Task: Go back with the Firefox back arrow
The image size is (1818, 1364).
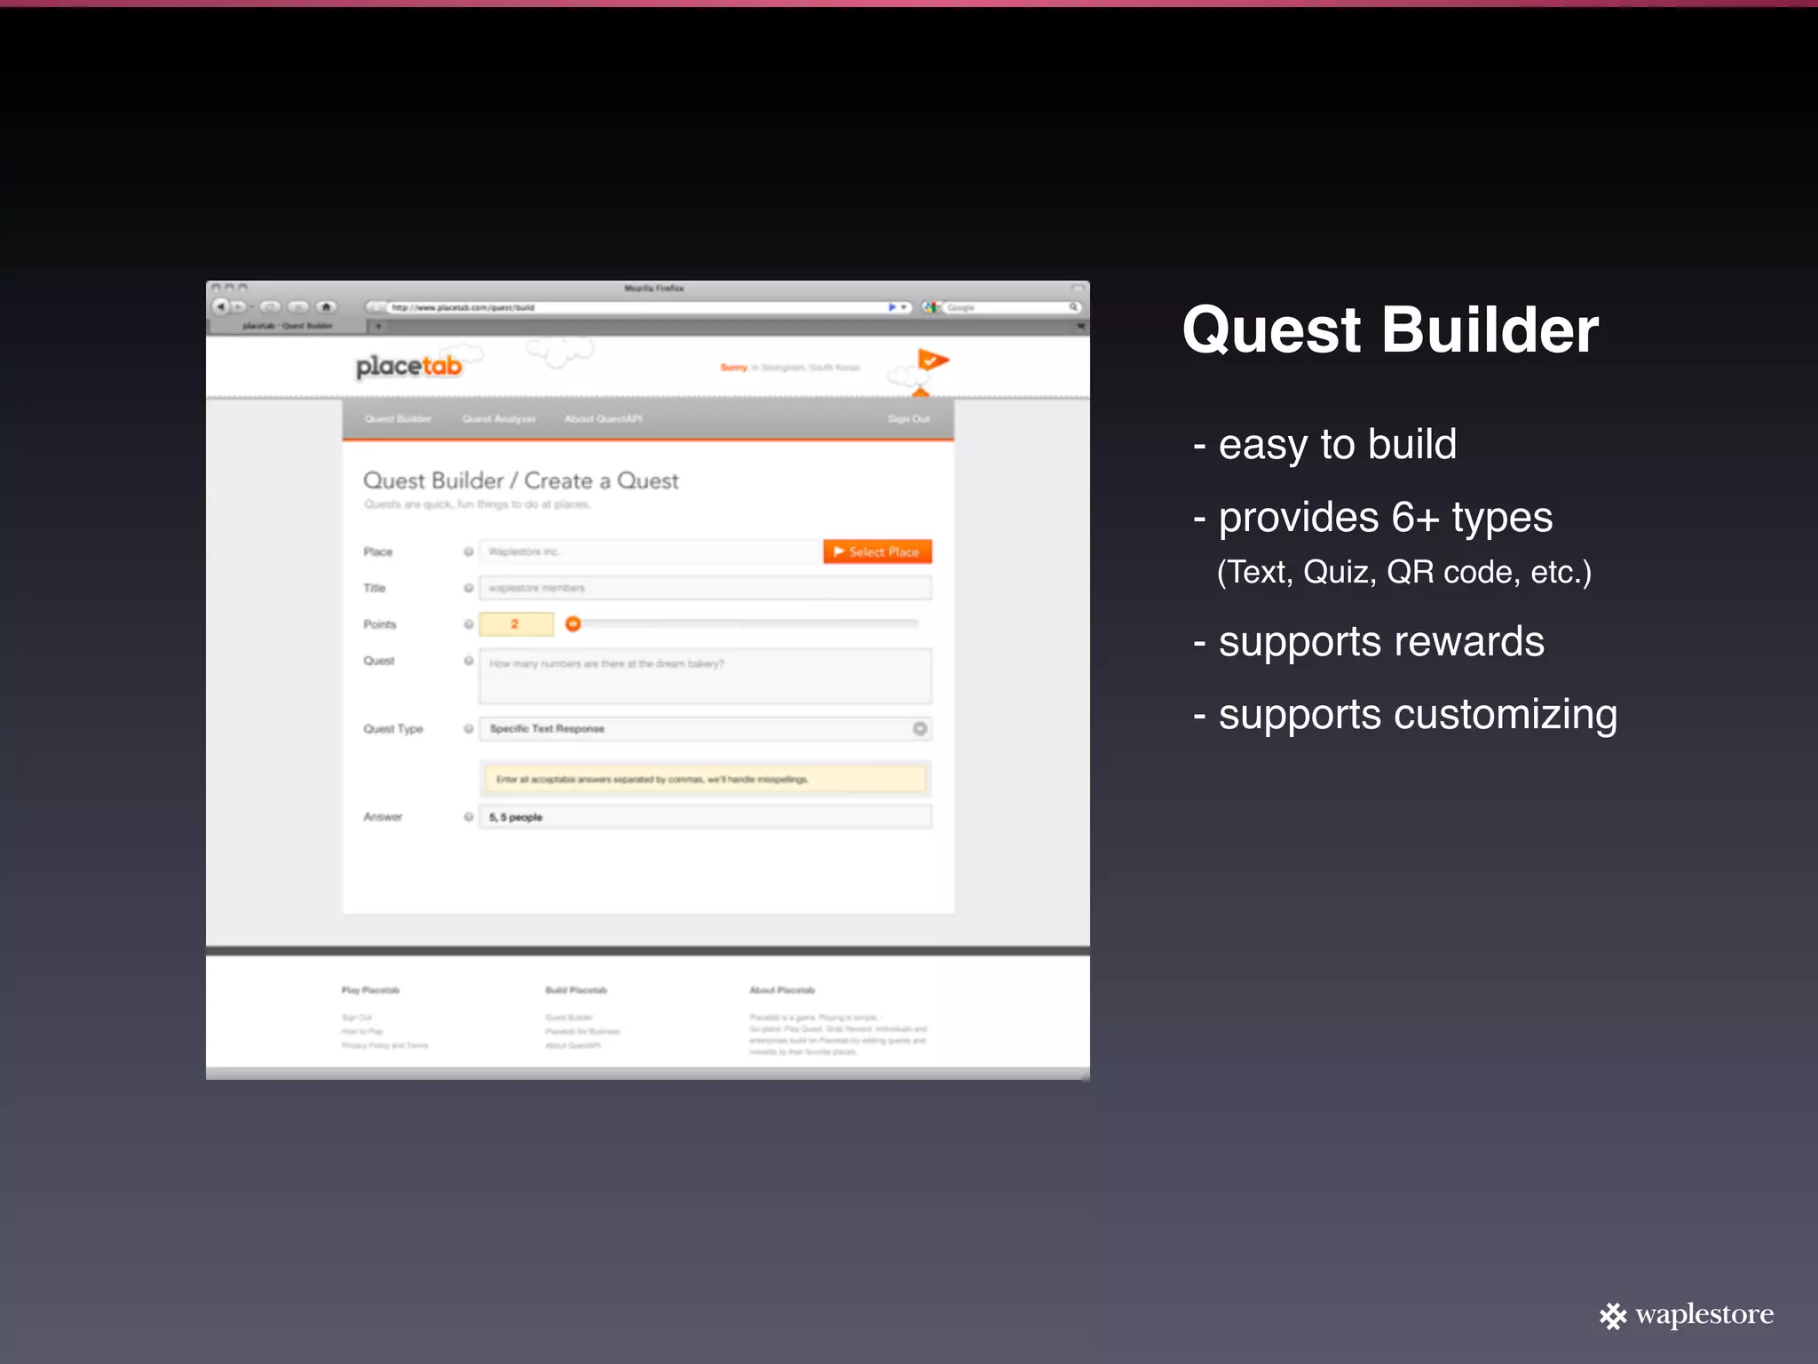Action: click(x=221, y=306)
